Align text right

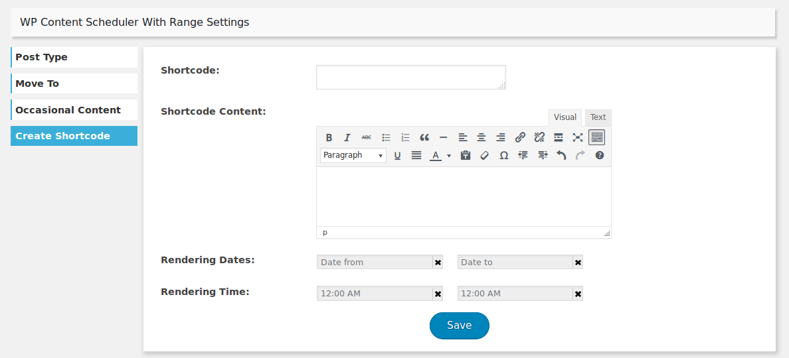pos(501,137)
